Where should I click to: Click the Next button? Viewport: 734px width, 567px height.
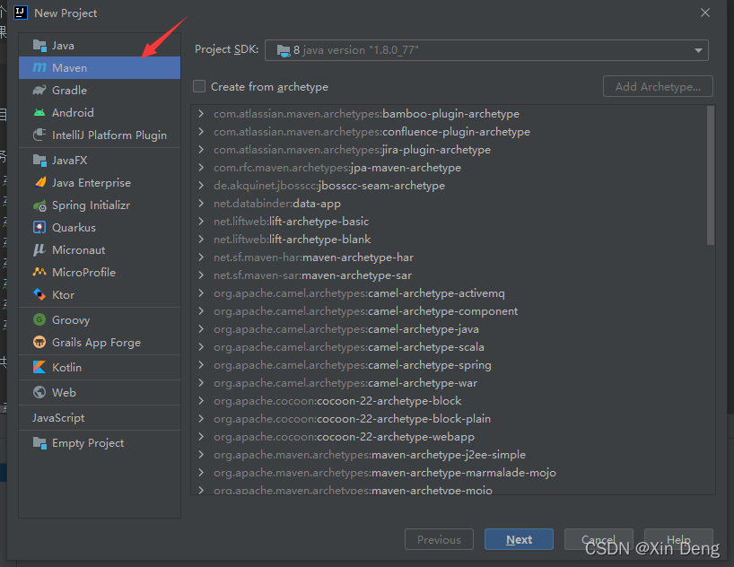pos(519,539)
